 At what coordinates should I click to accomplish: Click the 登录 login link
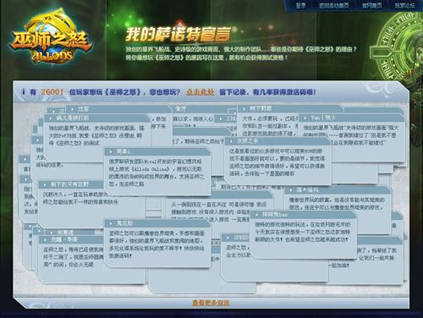300,5
